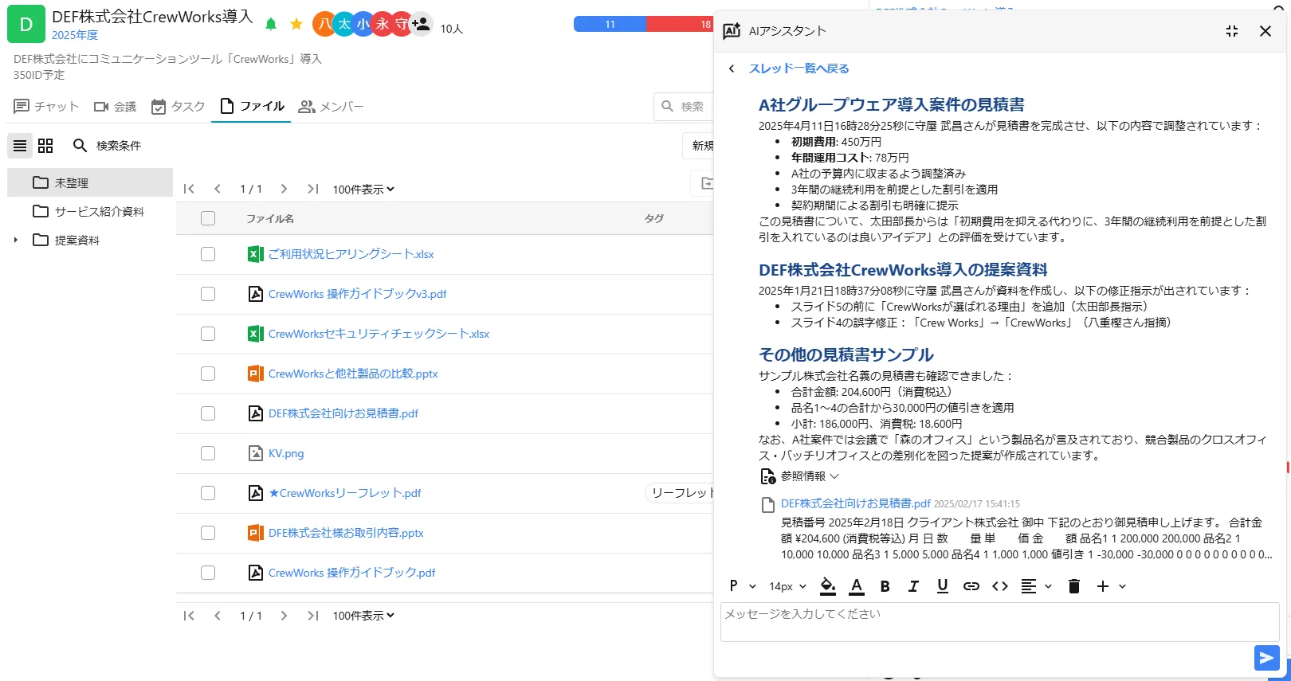Check DEF株式会社向けお見積書.pdf row checkbox
This screenshot has height=681, width=1291.
(x=208, y=413)
